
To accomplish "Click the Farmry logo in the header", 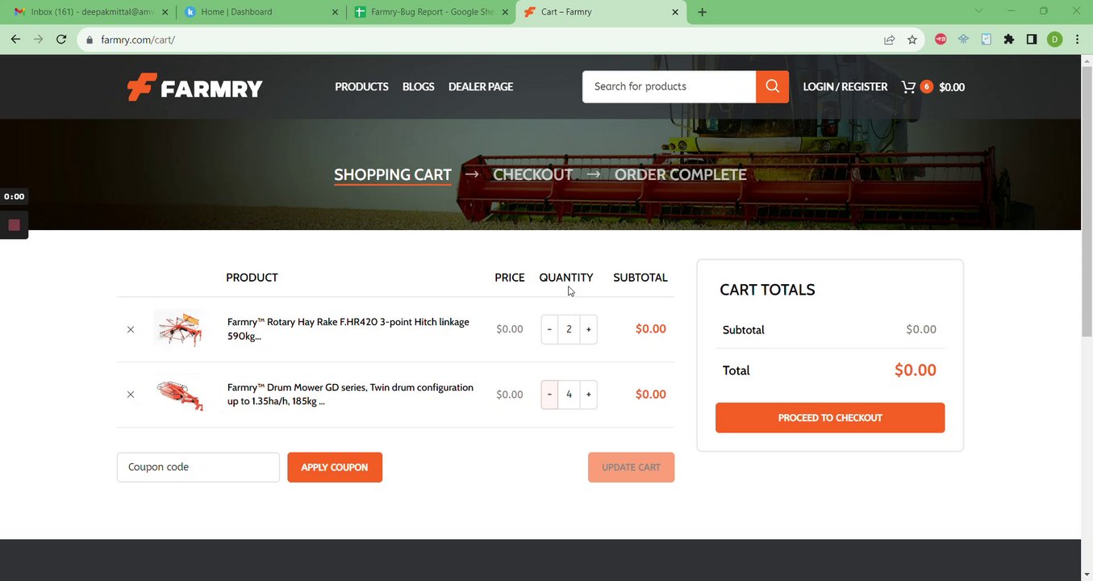I will click(194, 87).
